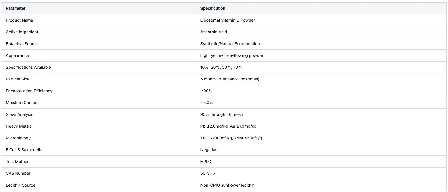Click the Specifications Available label
This screenshot has height=192, width=448.
pyautogui.click(x=28, y=67)
